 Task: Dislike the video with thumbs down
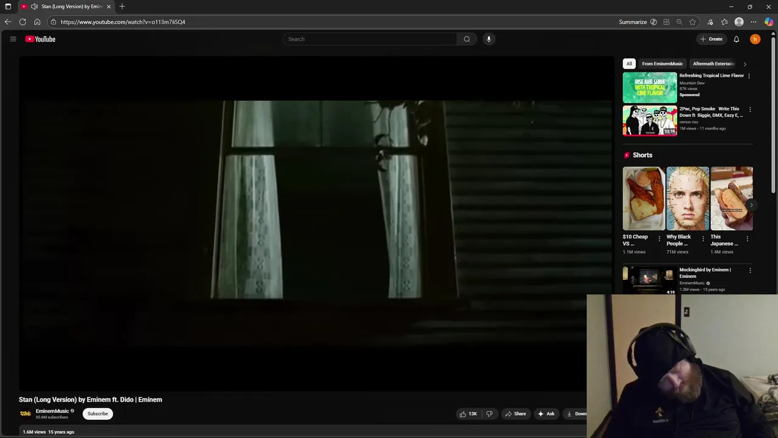coord(489,414)
